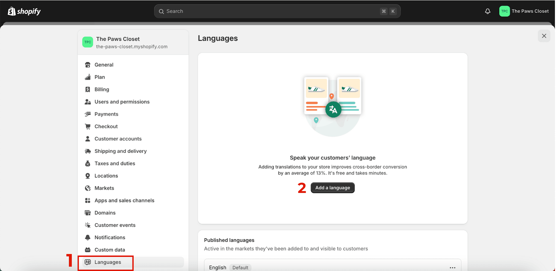Focus the Search field
The image size is (556, 271).
click(x=277, y=11)
